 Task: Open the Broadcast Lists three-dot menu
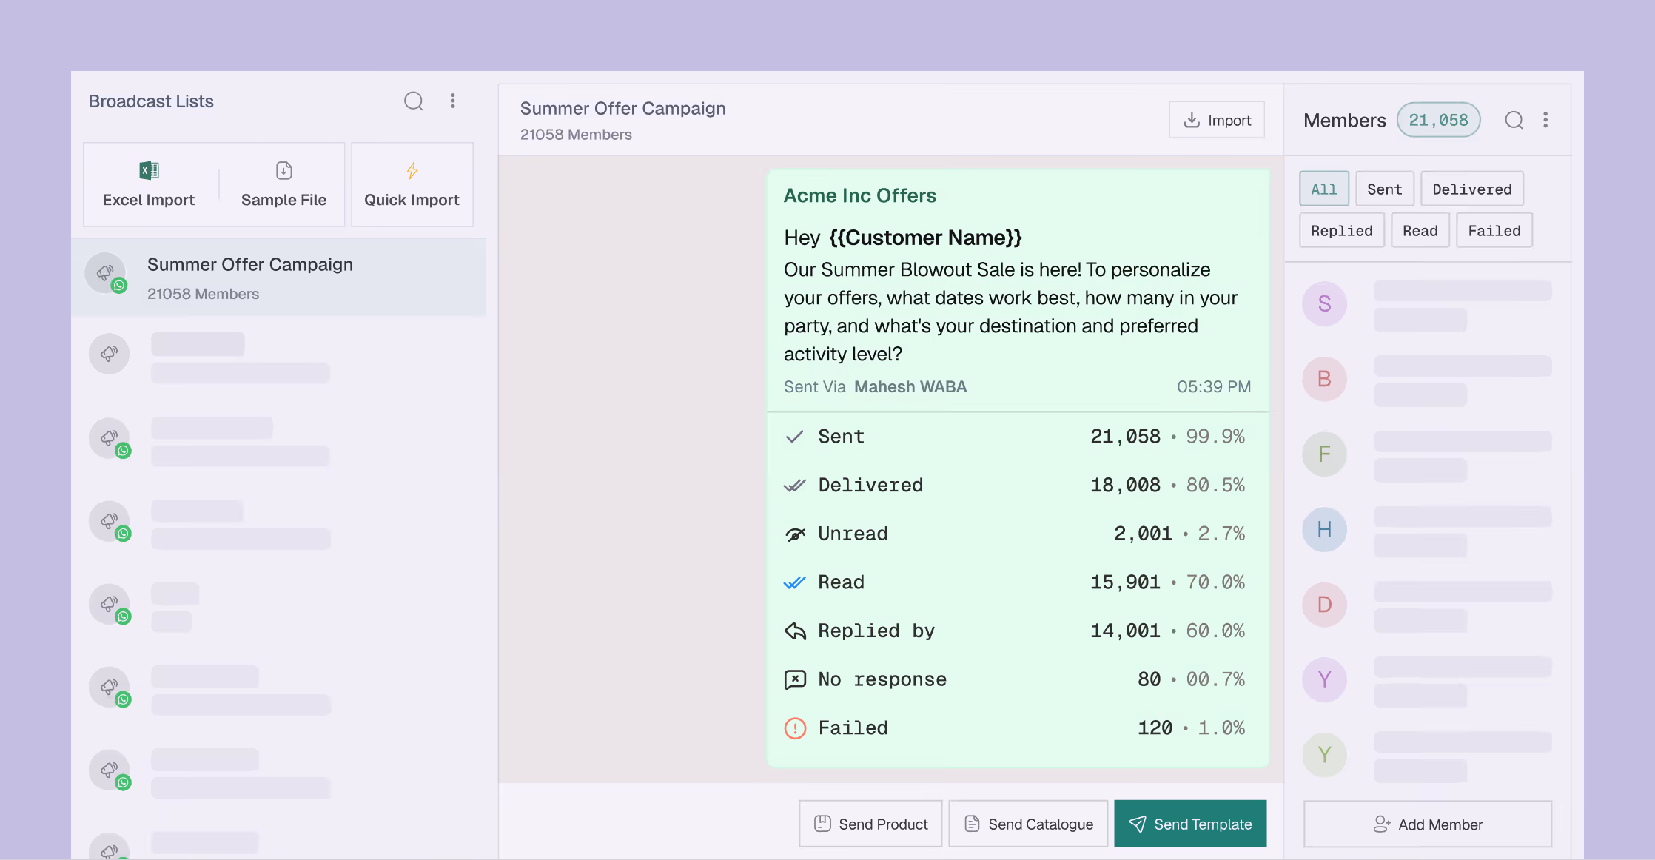click(453, 101)
